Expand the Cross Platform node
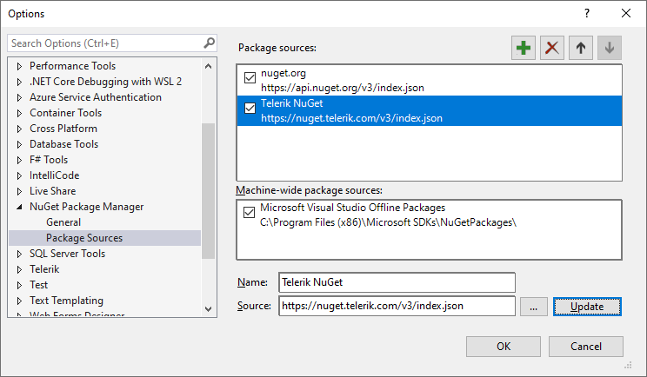The height and width of the screenshot is (377, 647). coord(19,129)
